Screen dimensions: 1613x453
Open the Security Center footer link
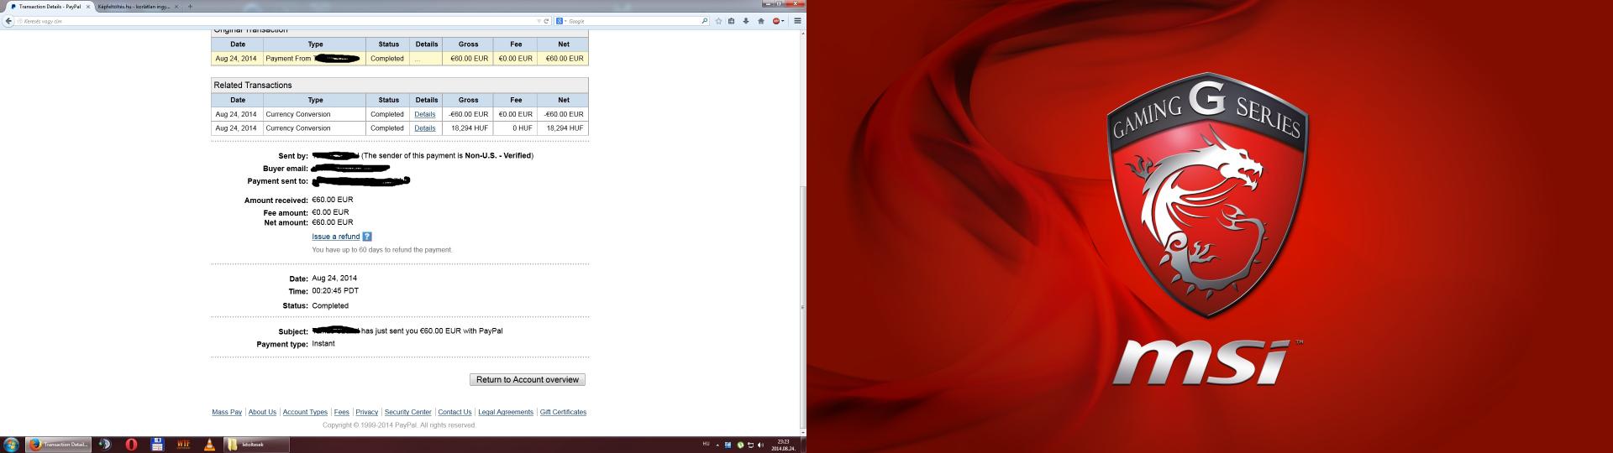[x=408, y=412]
